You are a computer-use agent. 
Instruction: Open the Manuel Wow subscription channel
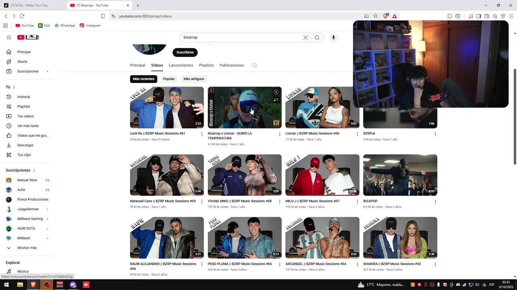(27, 180)
